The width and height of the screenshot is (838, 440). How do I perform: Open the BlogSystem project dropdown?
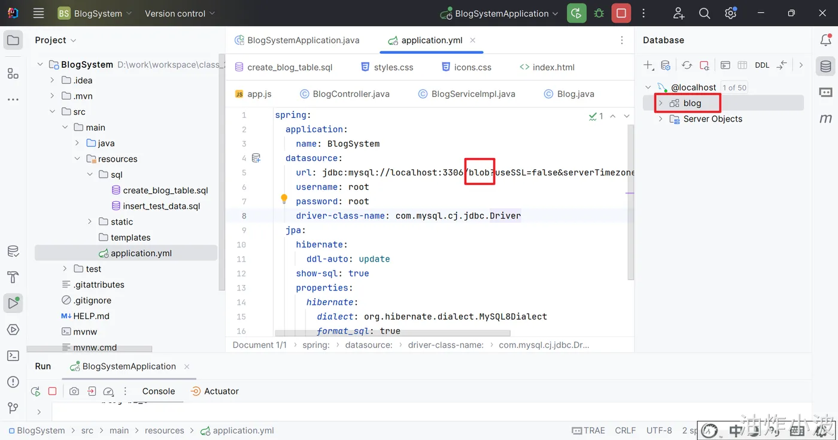(94, 13)
